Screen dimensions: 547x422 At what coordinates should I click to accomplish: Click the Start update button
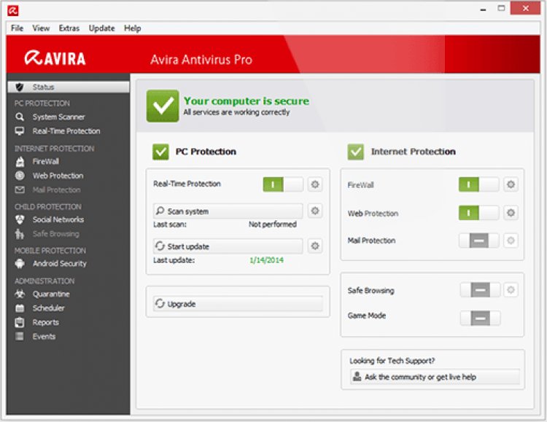click(x=228, y=246)
